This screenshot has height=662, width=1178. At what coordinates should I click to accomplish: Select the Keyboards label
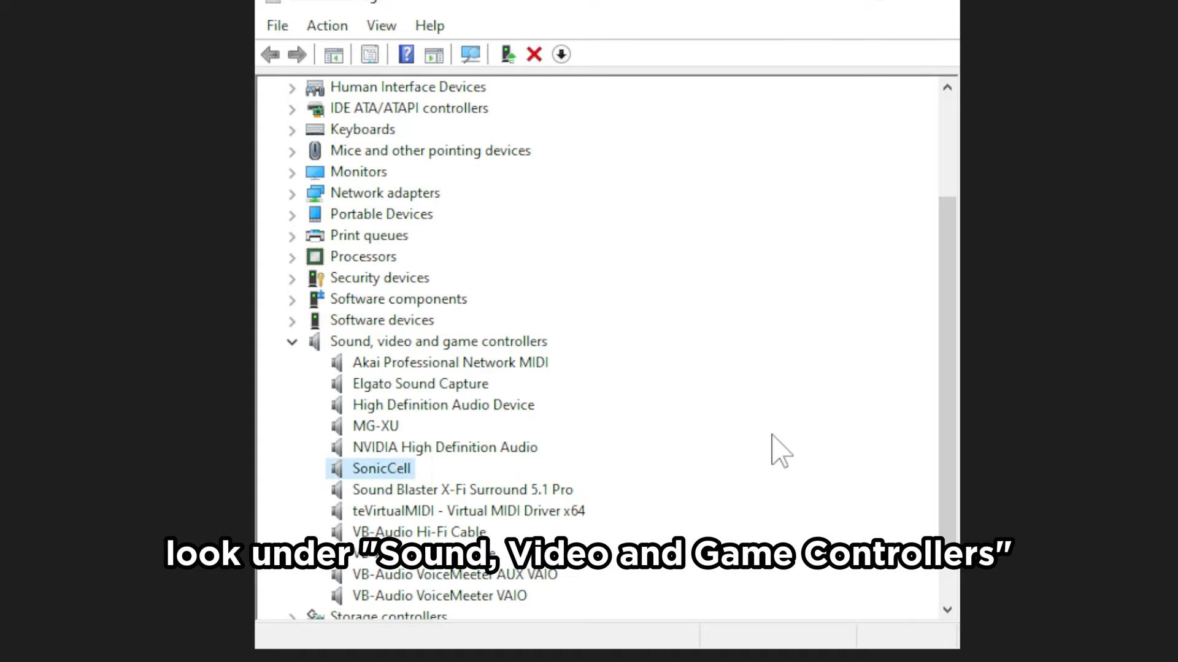pos(363,130)
